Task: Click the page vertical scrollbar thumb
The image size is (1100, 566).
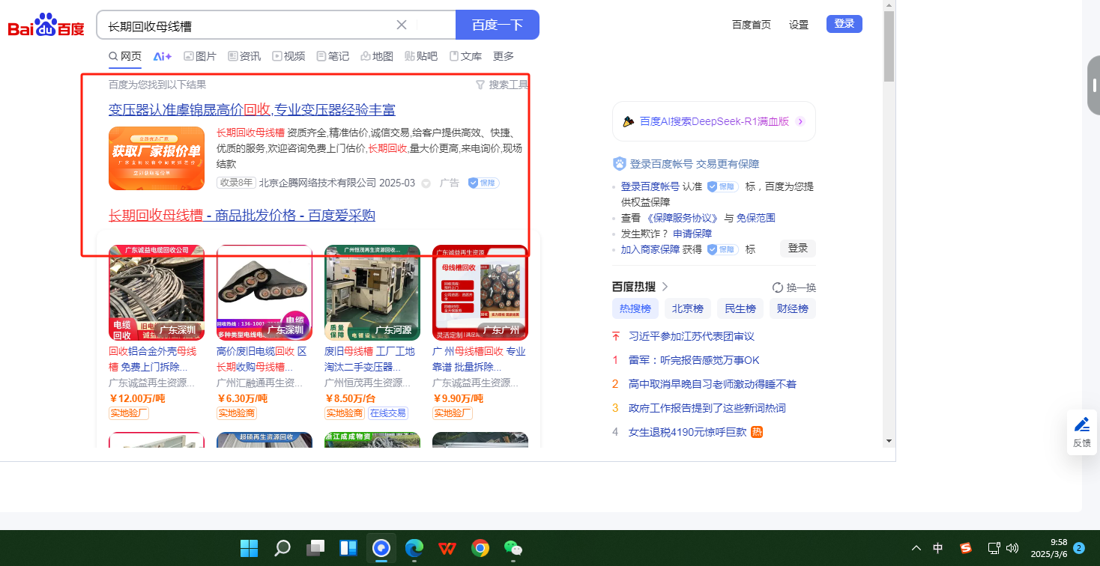Action: (889, 46)
